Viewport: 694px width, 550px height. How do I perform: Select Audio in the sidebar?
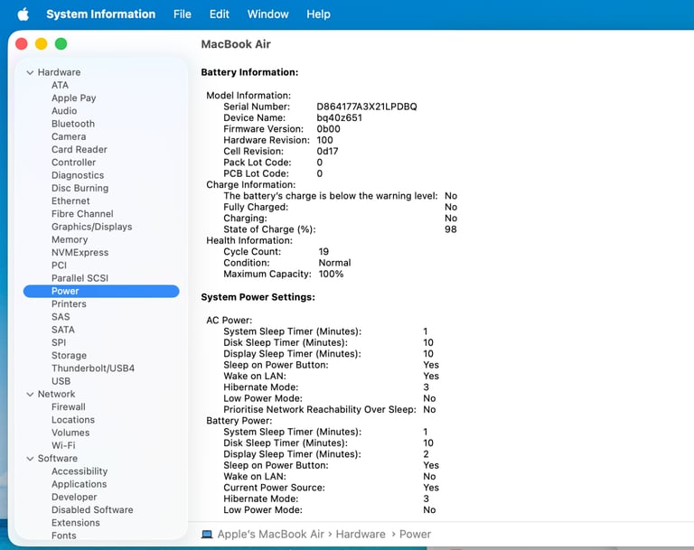point(64,111)
